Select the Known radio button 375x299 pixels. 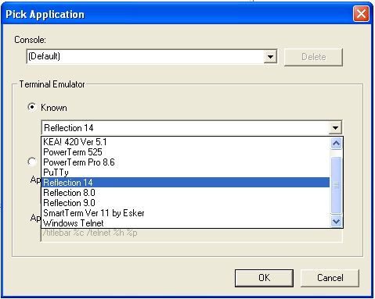point(32,107)
